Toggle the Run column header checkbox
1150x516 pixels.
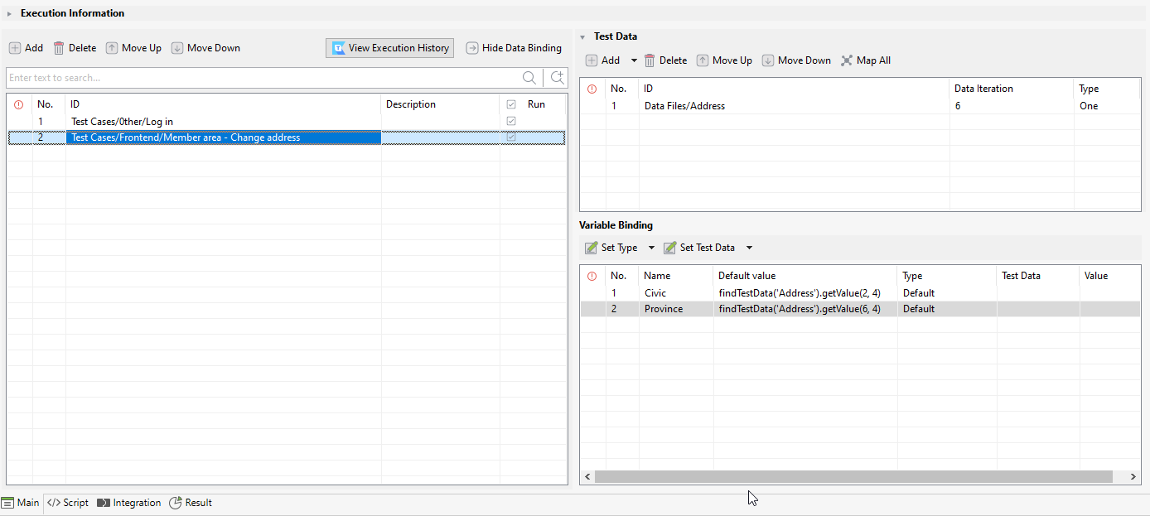point(511,104)
